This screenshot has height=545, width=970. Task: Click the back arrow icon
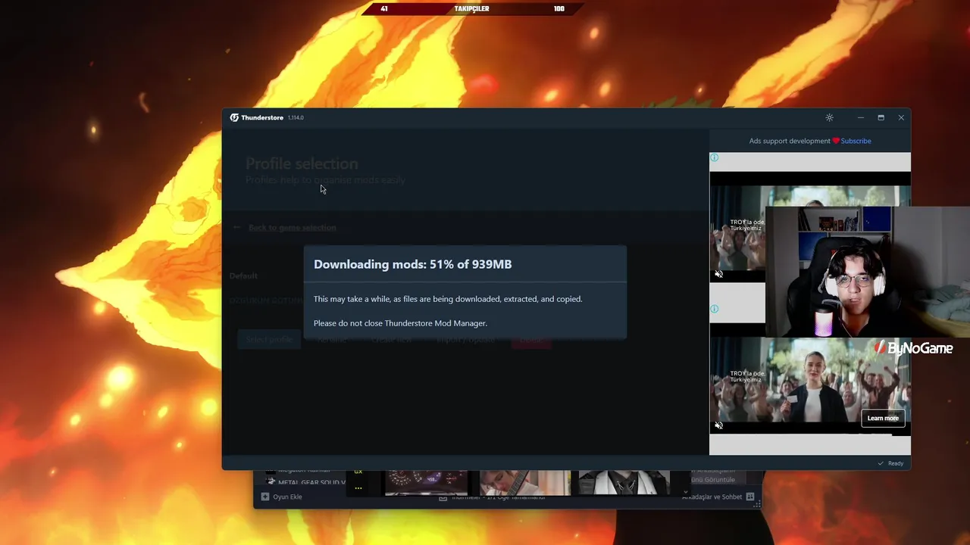tap(236, 227)
